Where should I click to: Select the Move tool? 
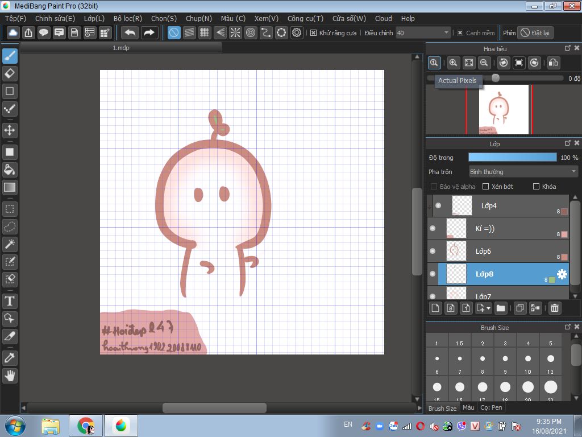[10, 130]
